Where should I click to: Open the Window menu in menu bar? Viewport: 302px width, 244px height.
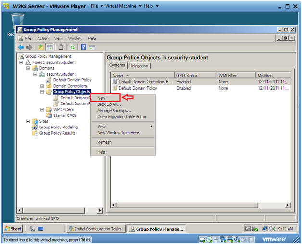click(75, 39)
